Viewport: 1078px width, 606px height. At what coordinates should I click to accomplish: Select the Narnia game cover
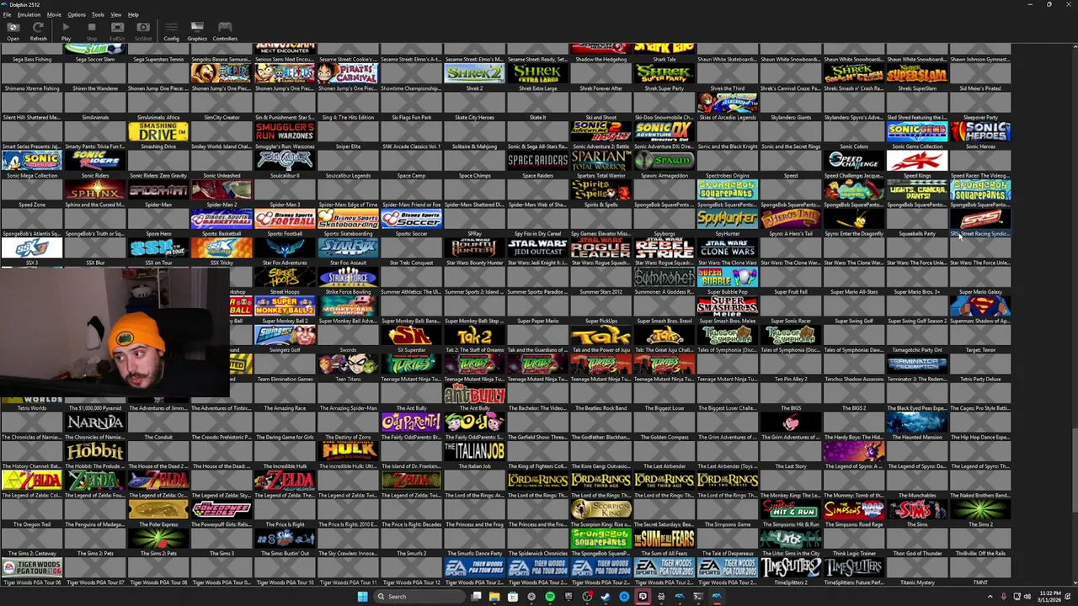[x=94, y=422]
